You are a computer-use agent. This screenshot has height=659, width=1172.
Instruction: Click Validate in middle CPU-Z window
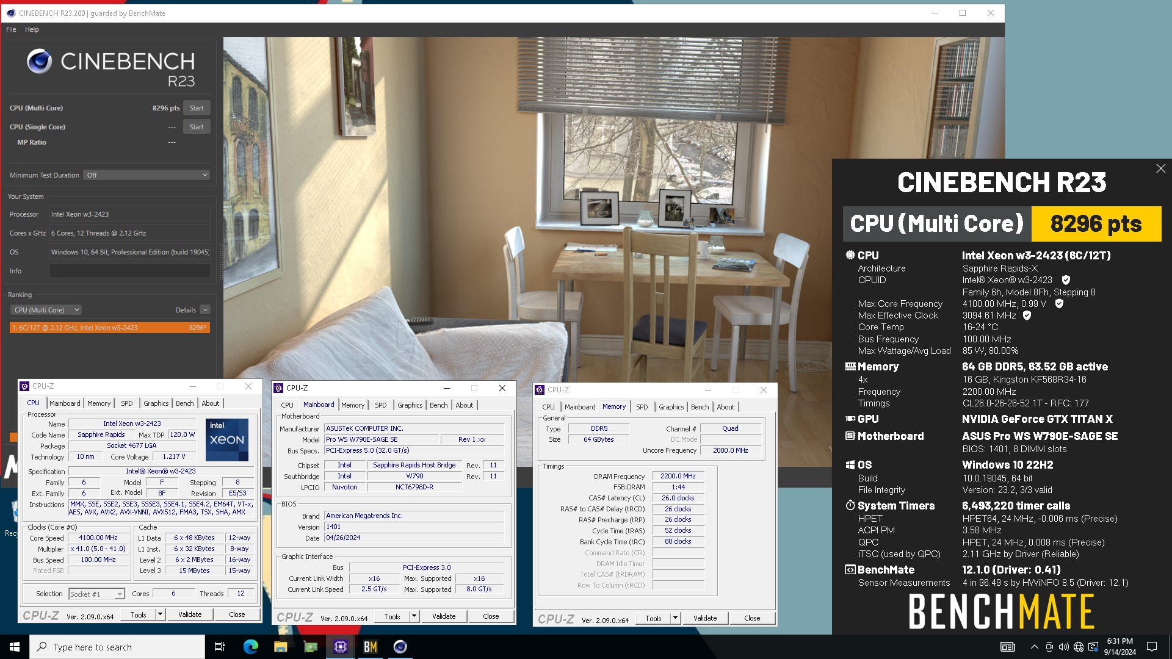(444, 616)
